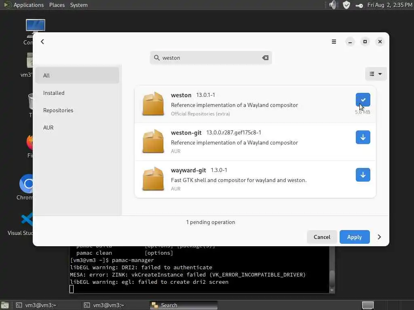The width and height of the screenshot is (414, 310).
Task: Click the workspace switcher in bottom panel
Action: pyautogui.click(x=368, y=305)
